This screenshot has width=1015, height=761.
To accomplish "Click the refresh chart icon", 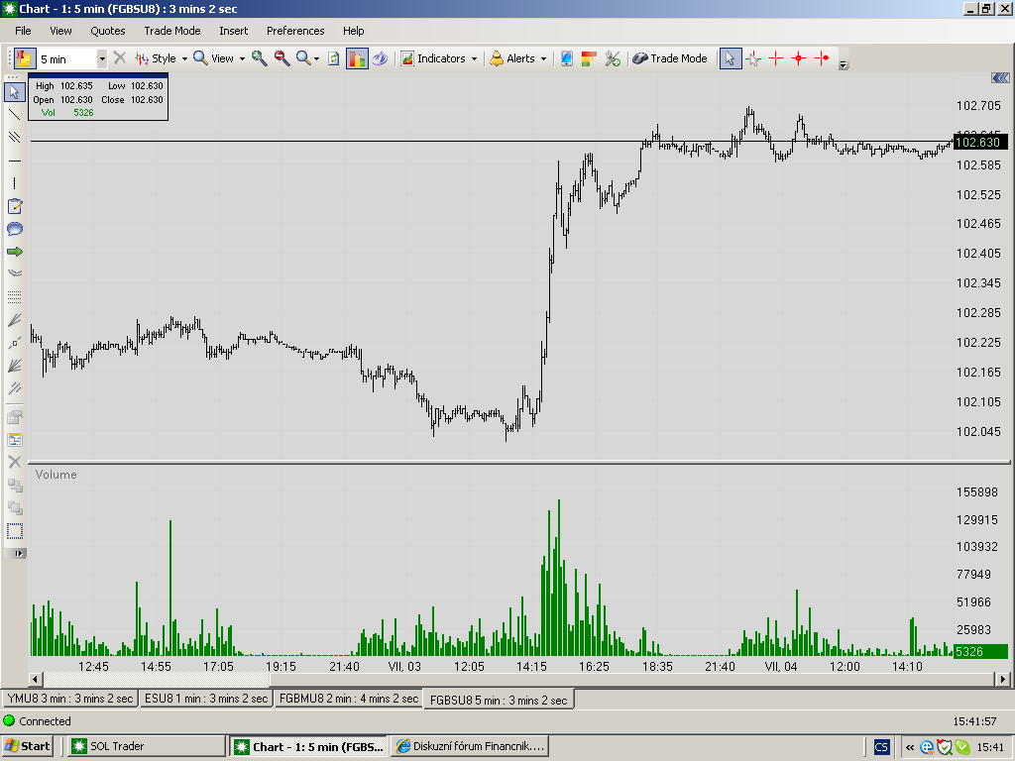I will click(333, 58).
